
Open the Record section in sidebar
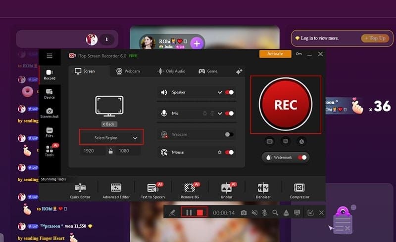[x=49, y=75]
